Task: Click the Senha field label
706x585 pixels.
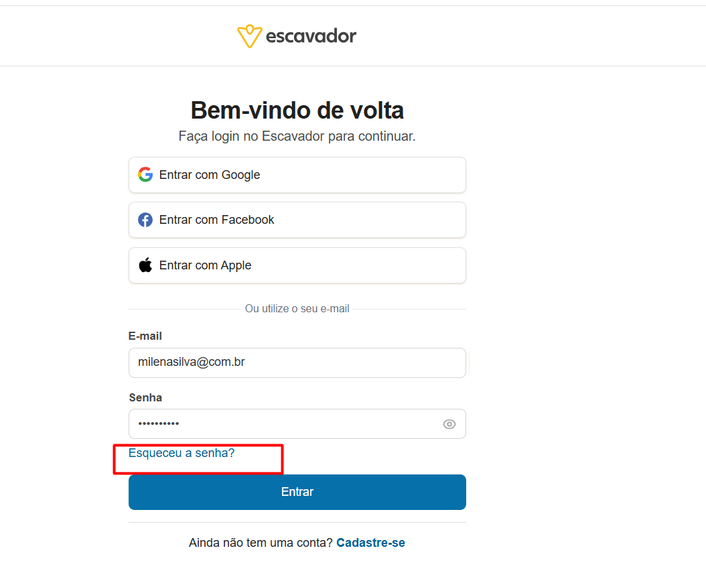Action: point(145,397)
